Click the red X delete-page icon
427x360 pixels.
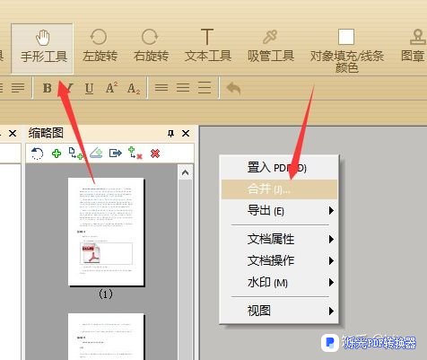coord(155,154)
